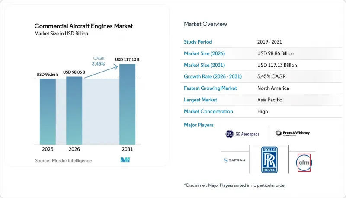Select the 2031 bar in chart
This screenshot has width=346, height=198.
coord(127,104)
